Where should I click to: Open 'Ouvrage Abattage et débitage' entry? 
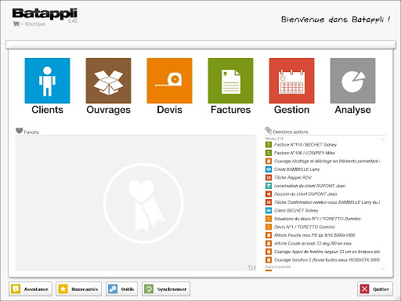(x=327, y=161)
